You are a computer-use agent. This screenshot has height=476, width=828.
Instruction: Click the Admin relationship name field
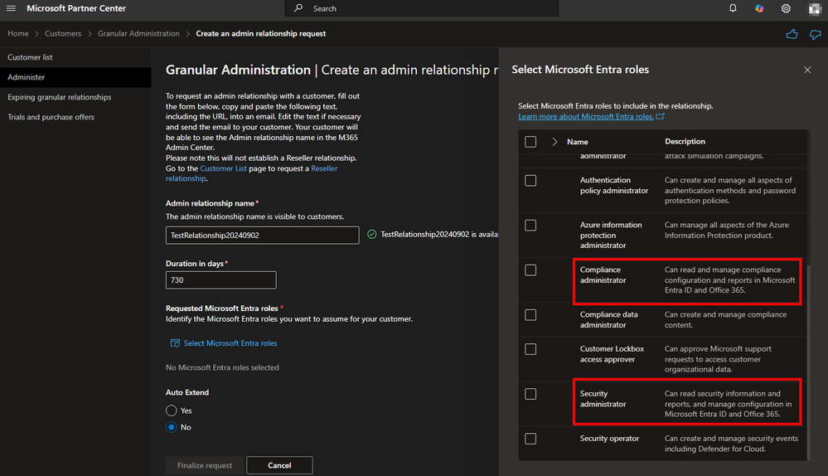[263, 235]
